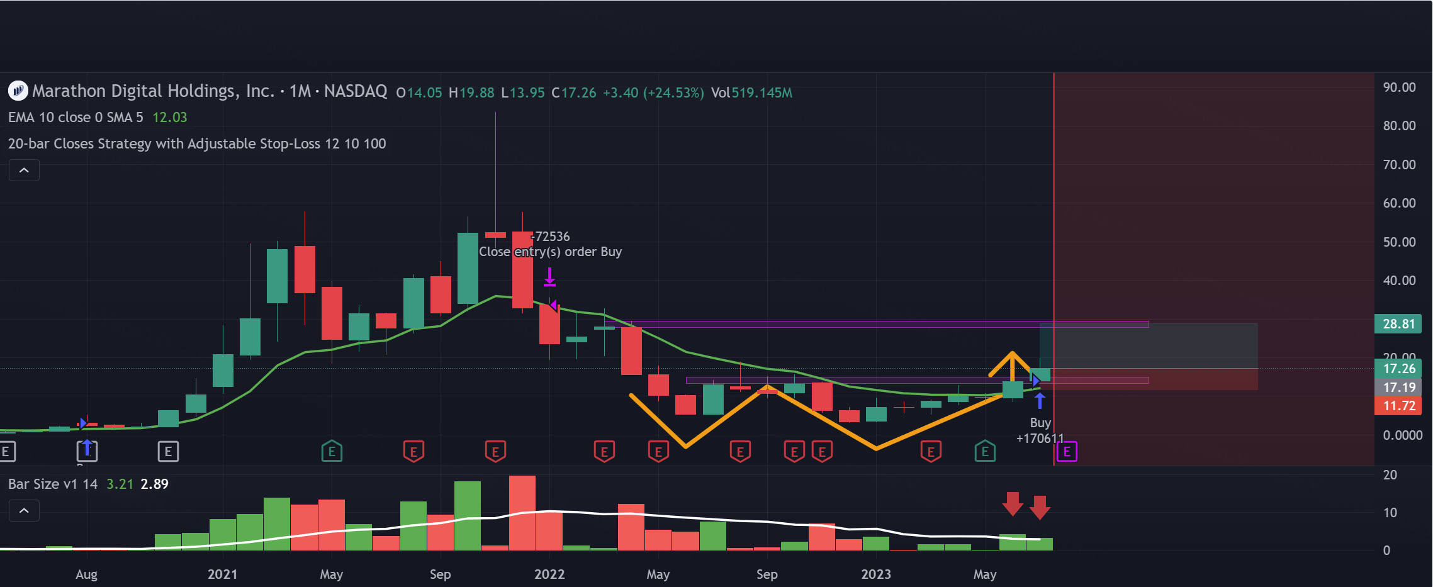Click the green 17.26 price-axis label
The height and width of the screenshot is (587, 1433).
(x=1398, y=369)
